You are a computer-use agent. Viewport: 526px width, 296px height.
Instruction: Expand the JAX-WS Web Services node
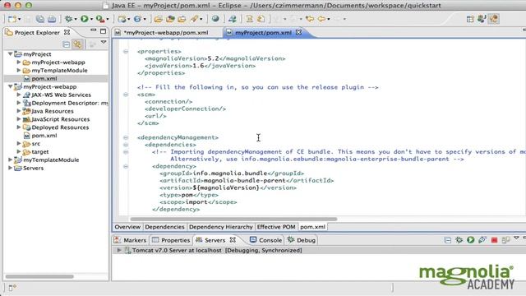pyautogui.click(x=19, y=95)
